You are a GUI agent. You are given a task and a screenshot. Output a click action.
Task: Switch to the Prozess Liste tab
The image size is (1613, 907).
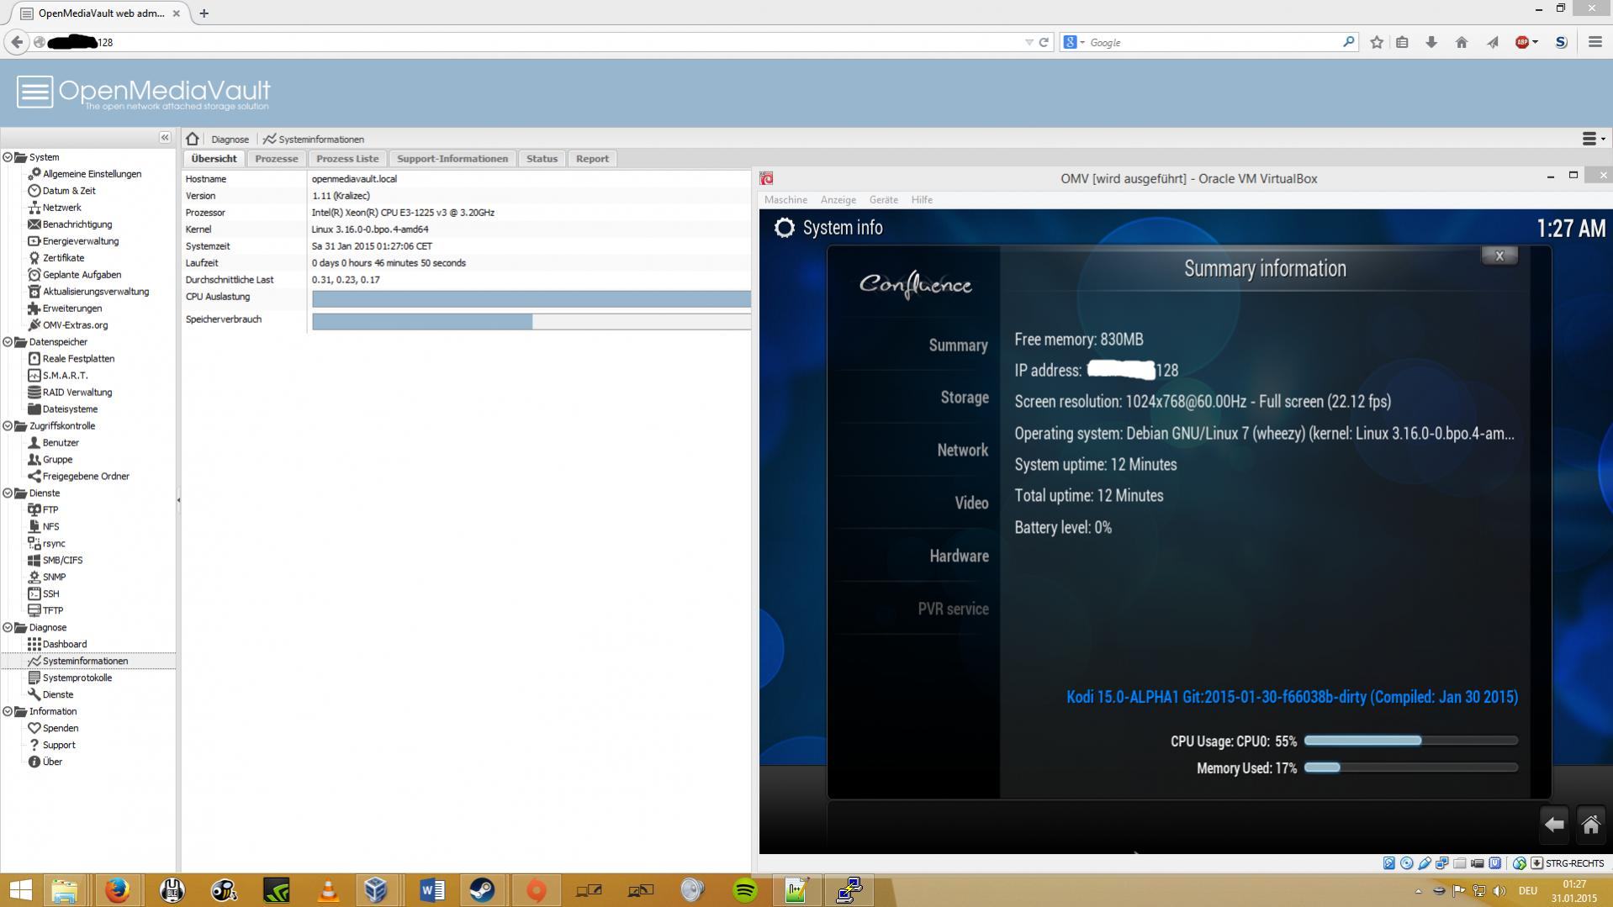tap(347, 159)
